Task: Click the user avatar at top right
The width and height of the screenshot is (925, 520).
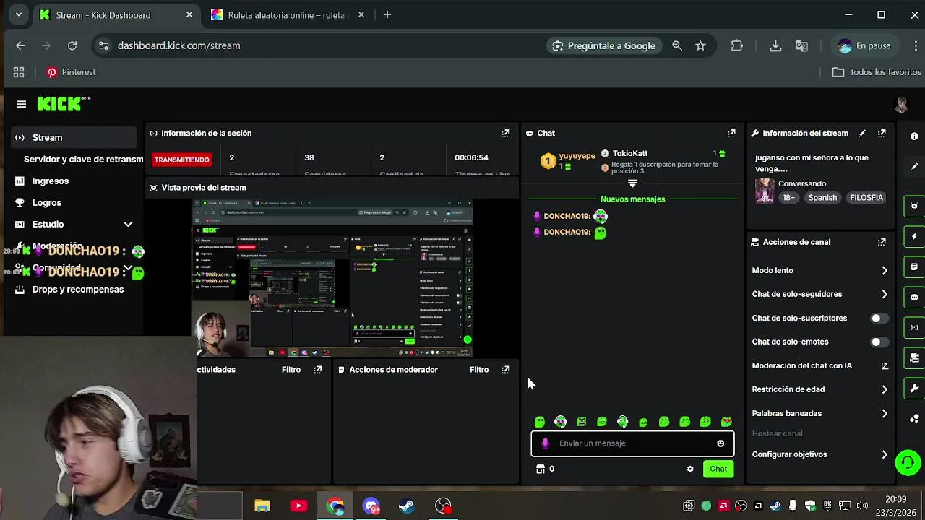Action: (901, 104)
